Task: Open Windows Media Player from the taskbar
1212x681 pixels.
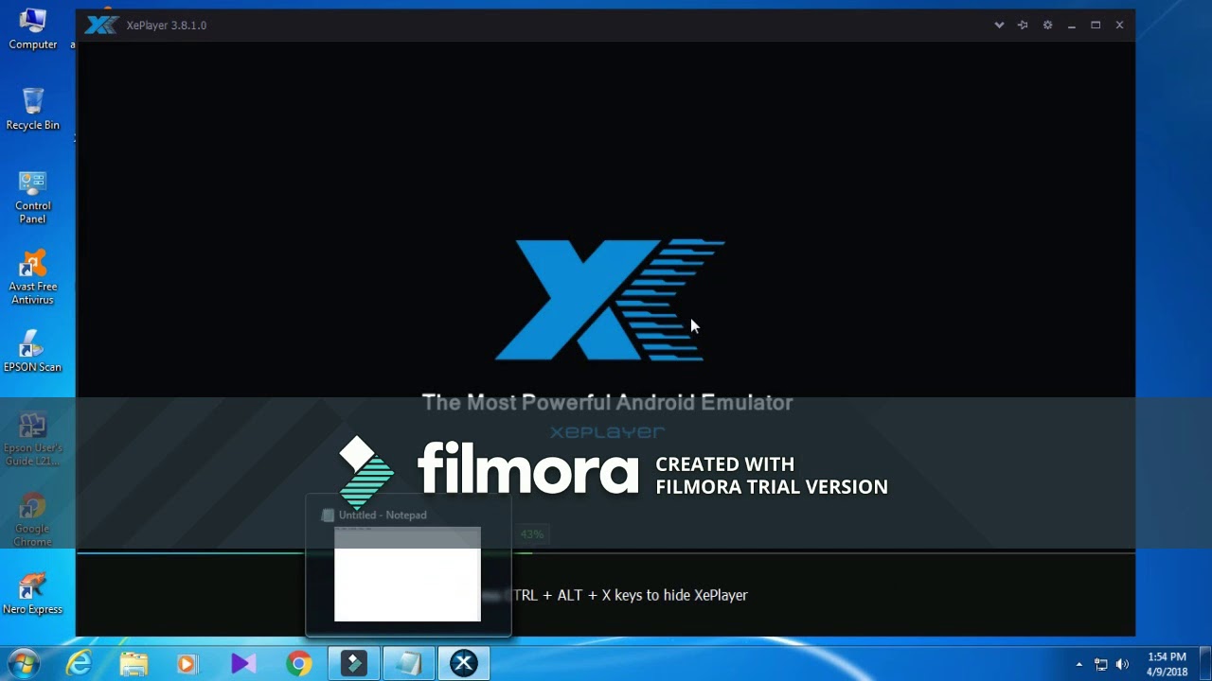Action: [187, 664]
